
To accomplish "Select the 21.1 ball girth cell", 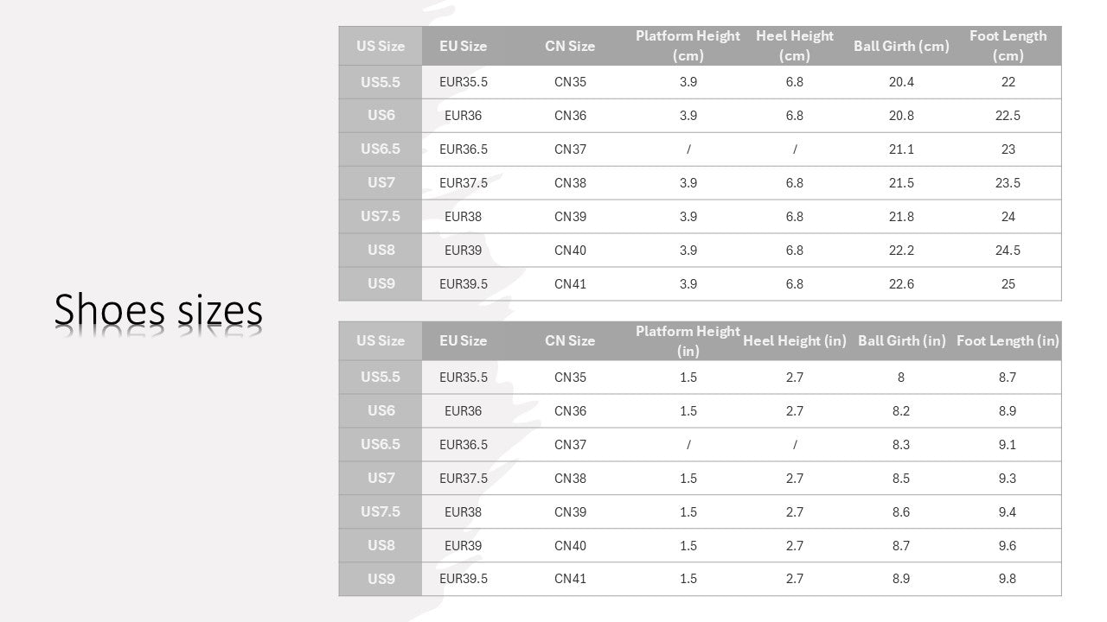I will tap(901, 149).
